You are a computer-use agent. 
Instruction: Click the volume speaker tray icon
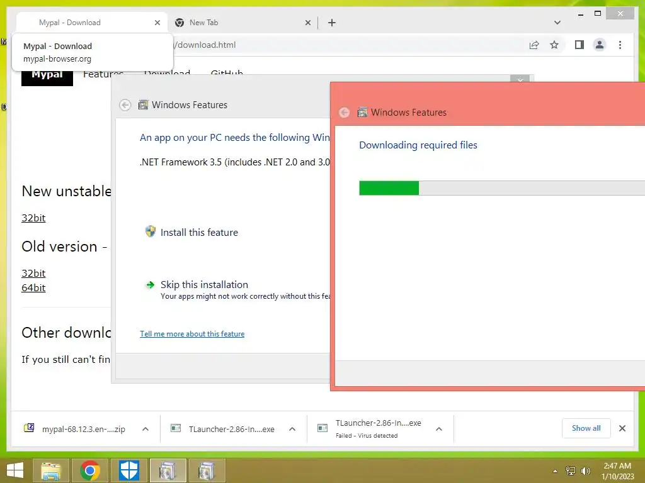[x=586, y=470]
